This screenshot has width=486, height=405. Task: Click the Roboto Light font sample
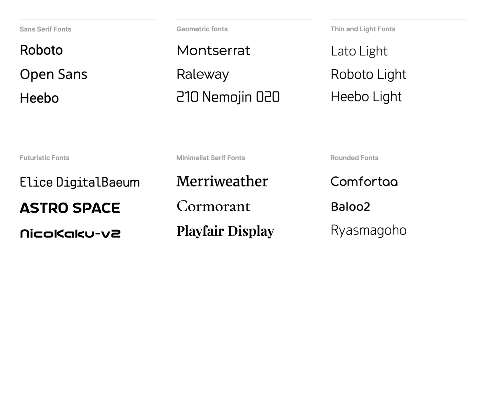[368, 75]
